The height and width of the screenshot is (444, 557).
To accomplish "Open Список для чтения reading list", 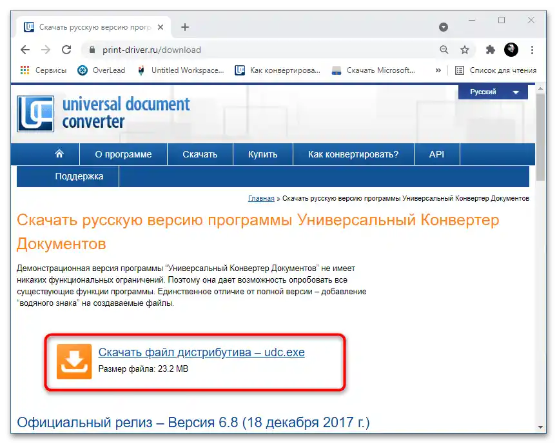I will click(x=496, y=70).
